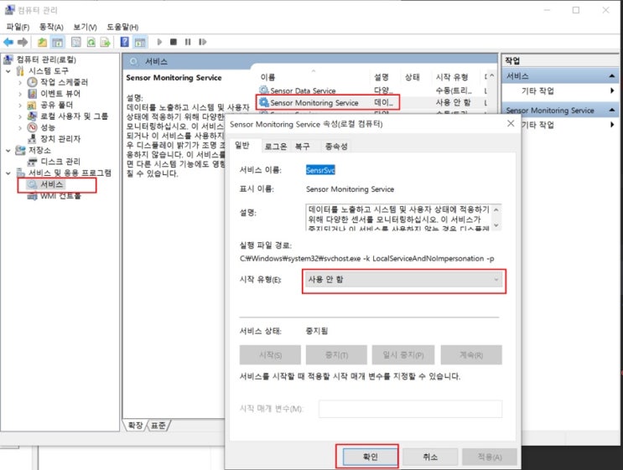Select Sensor Monitoring Service row in list
623x470 pixels.
pos(314,103)
